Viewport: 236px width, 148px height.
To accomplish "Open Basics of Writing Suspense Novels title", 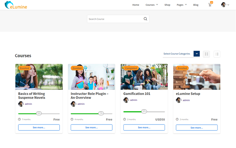I will tap(32, 96).
